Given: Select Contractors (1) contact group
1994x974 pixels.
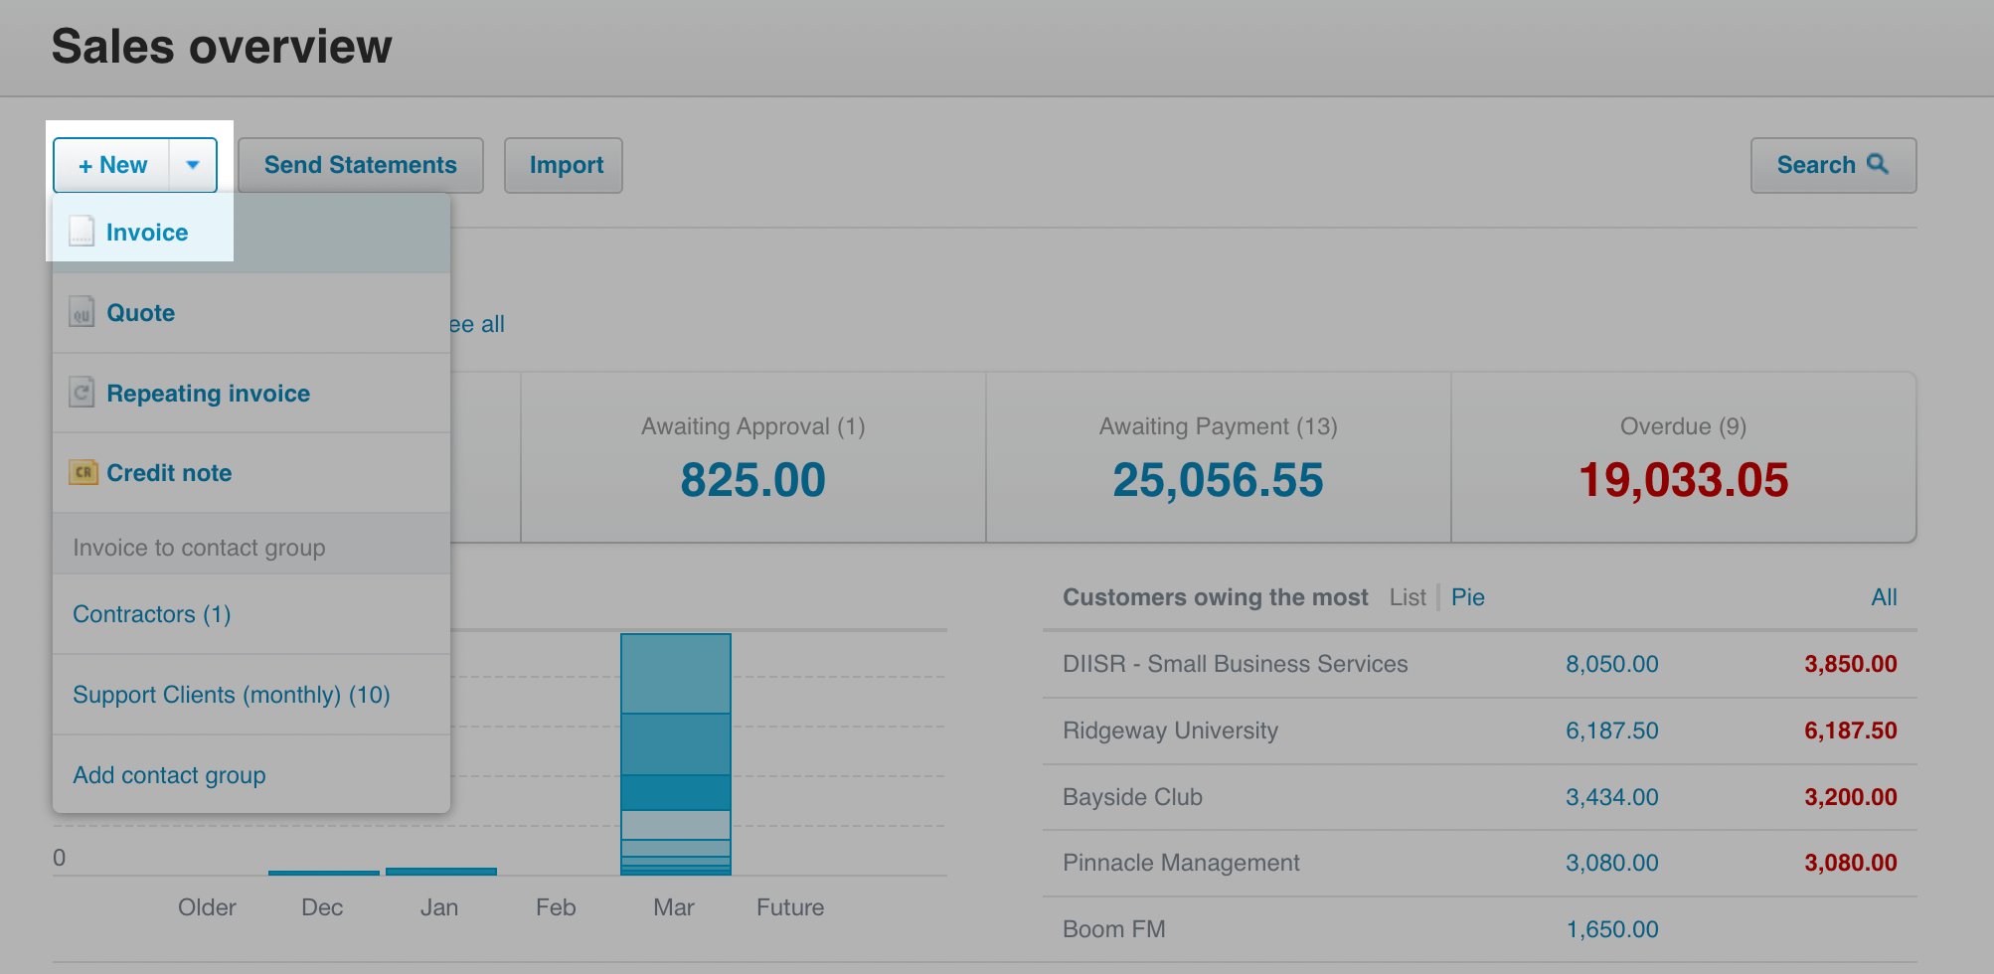Looking at the screenshot, I should (x=251, y=614).
